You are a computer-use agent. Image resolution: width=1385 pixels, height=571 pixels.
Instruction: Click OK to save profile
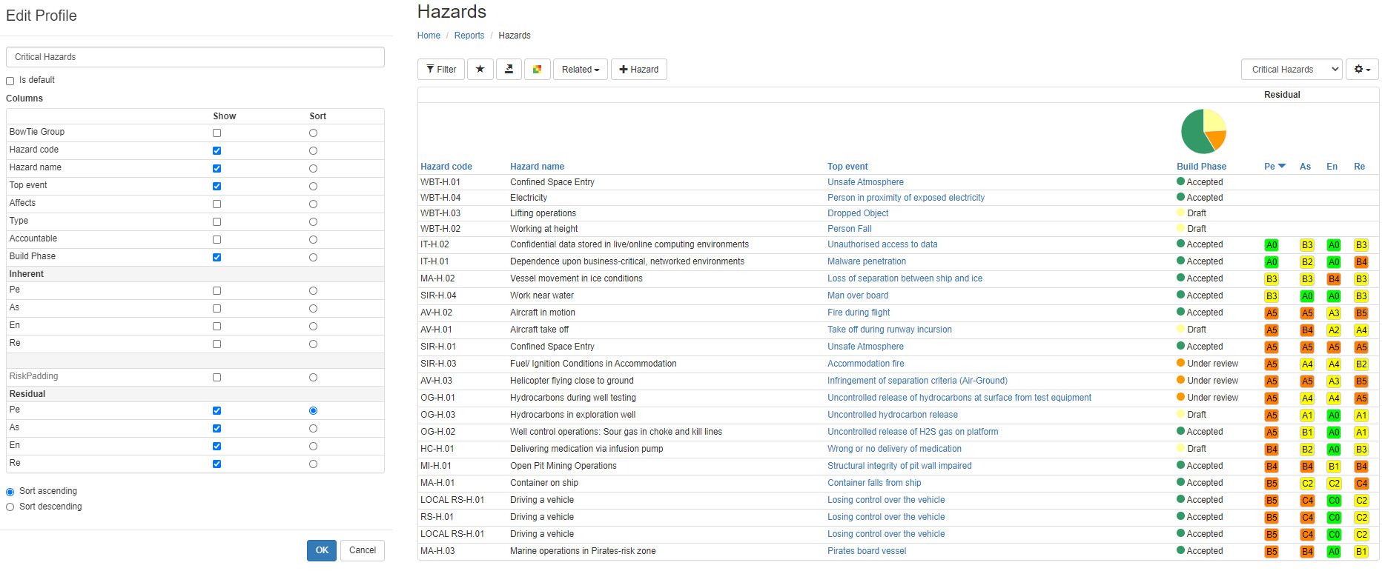click(322, 550)
